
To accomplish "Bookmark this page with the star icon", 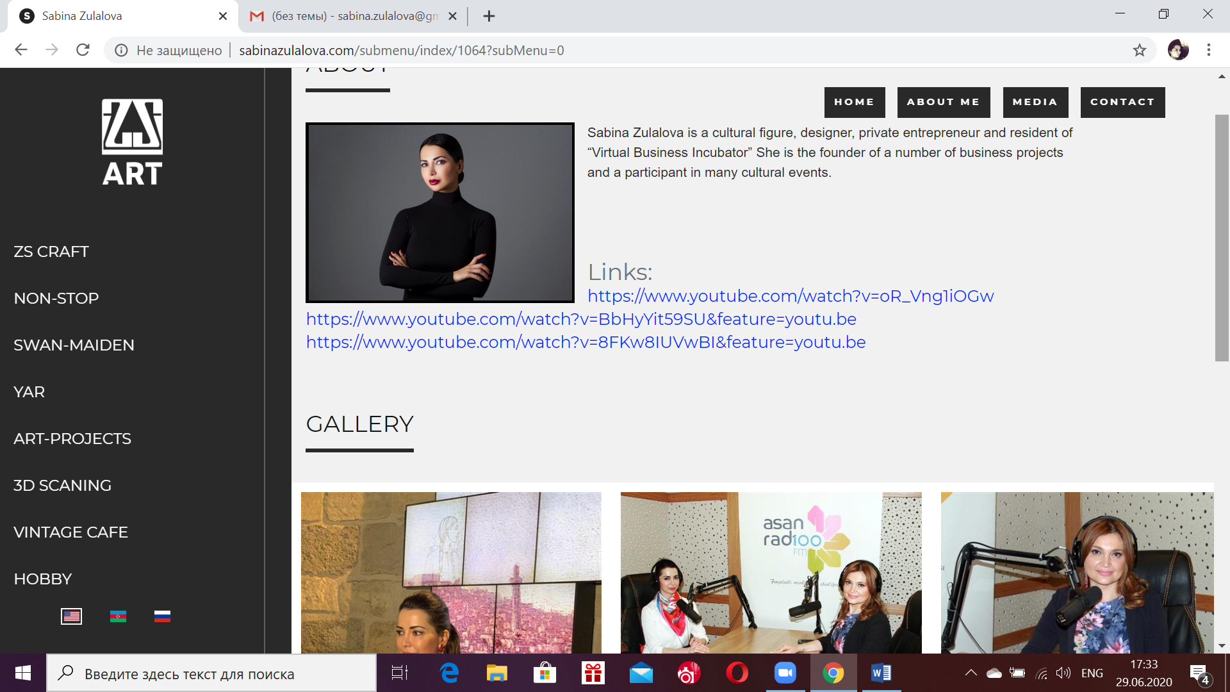I will [1139, 50].
